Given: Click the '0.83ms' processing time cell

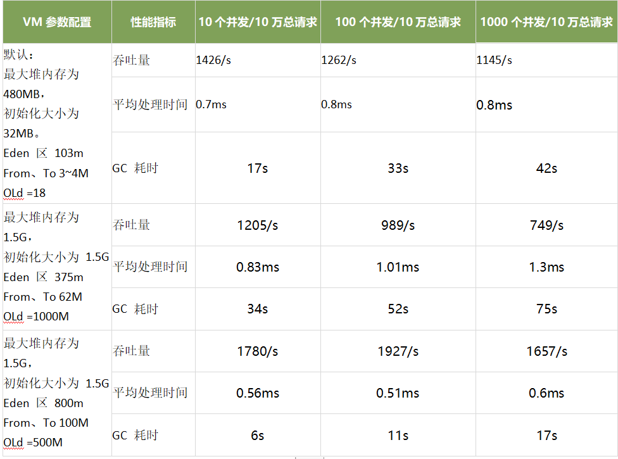Looking at the screenshot, I should pyautogui.click(x=258, y=267).
